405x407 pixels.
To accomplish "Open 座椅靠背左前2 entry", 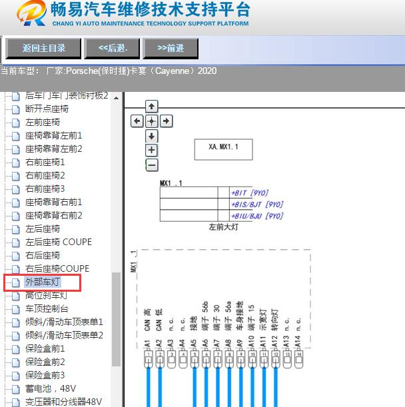I will pos(53,149).
